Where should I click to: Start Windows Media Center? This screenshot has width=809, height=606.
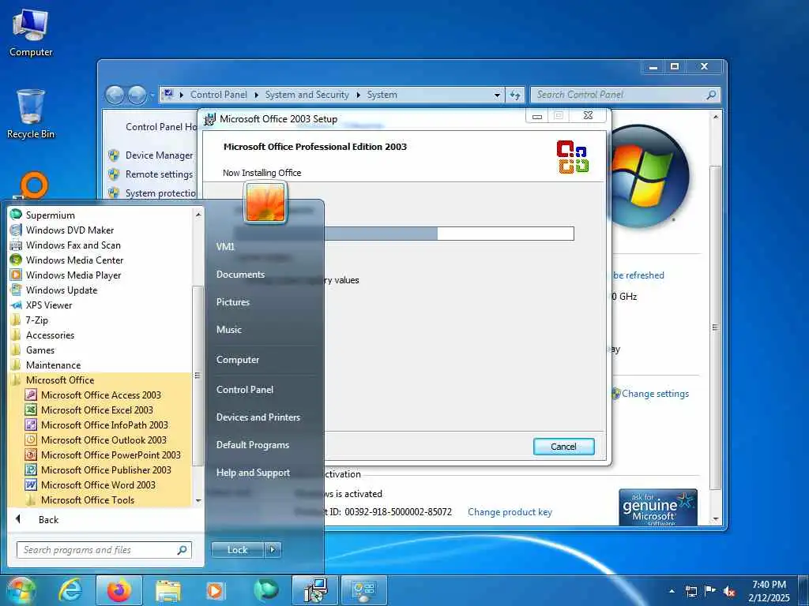74,260
